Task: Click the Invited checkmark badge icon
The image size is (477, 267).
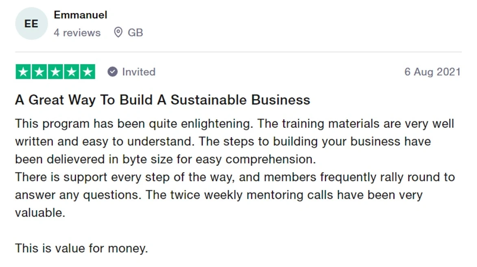Action: (112, 72)
